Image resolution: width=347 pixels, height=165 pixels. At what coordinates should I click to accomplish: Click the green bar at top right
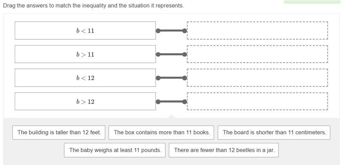(x=312, y=2)
